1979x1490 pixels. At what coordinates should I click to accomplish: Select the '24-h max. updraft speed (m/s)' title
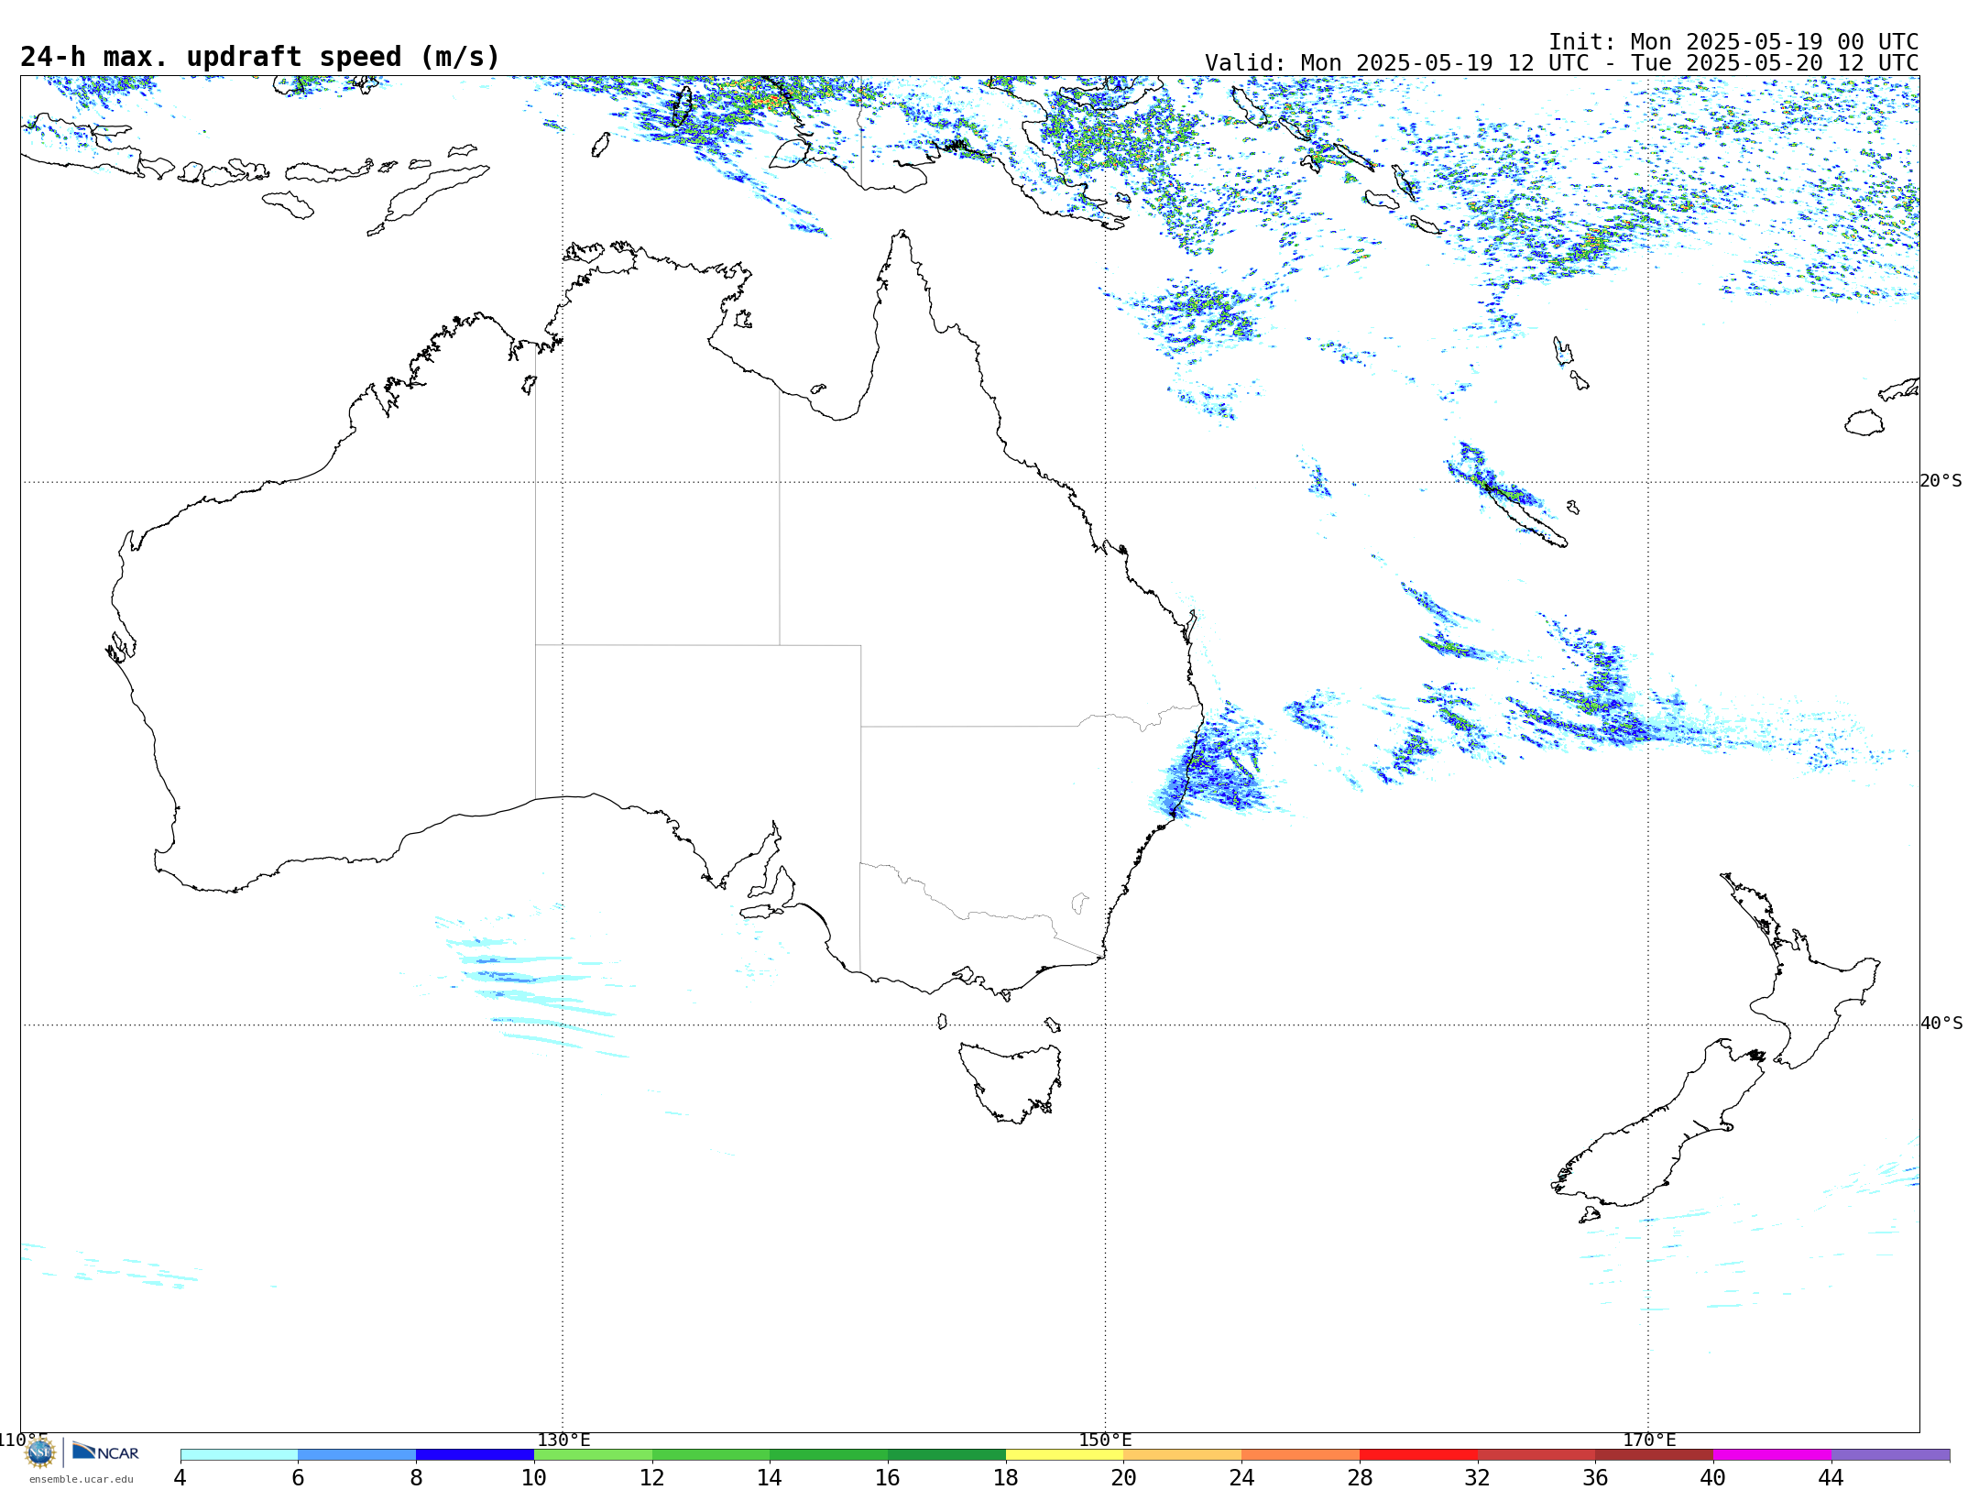260,57
